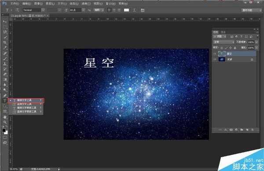Open the font family dropdown
This screenshot has width=264, height=171.
43,10
